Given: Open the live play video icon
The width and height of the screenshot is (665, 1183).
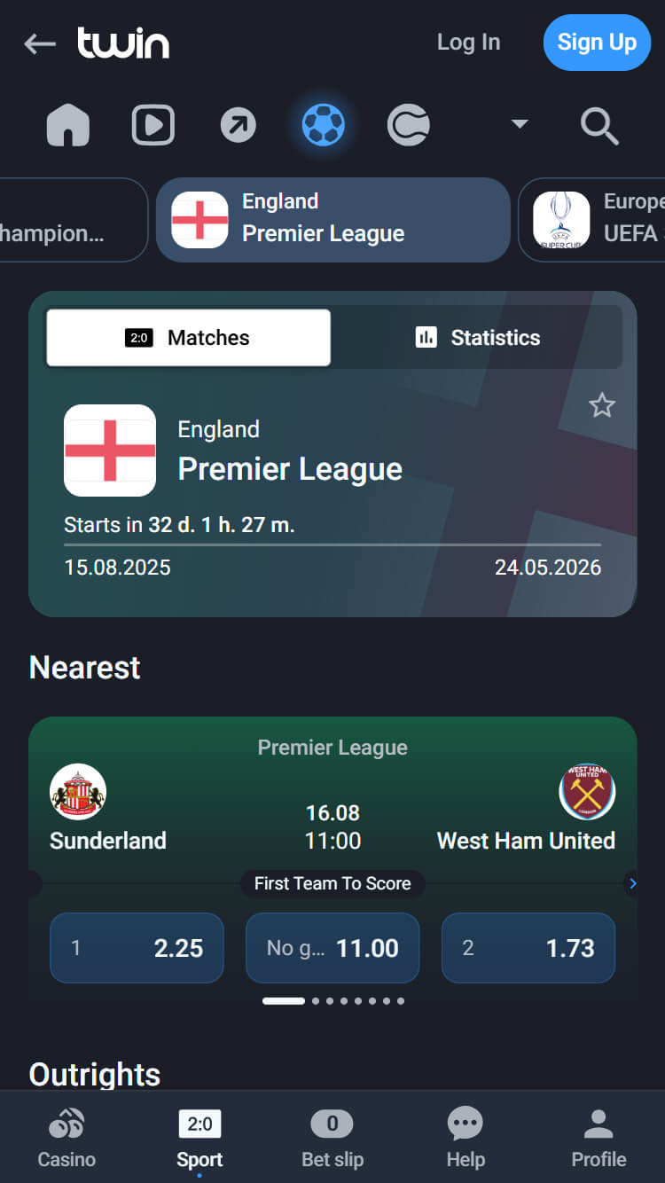Looking at the screenshot, I should click(x=153, y=125).
